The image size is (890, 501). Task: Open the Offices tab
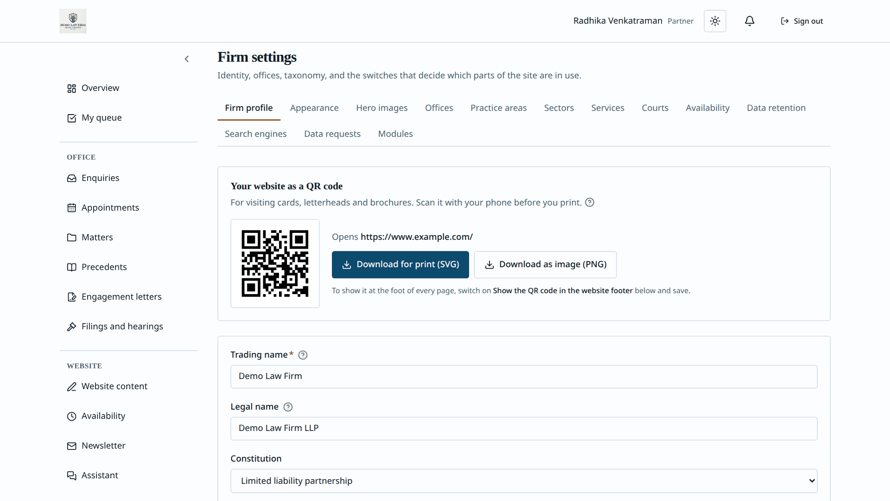coord(439,108)
